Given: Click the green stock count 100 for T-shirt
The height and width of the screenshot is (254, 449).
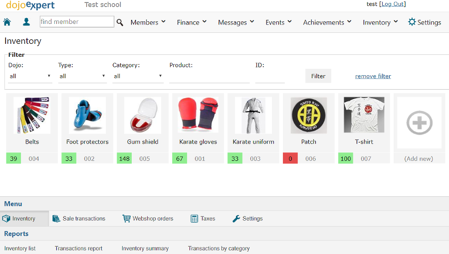Looking at the screenshot, I should pos(346,158).
